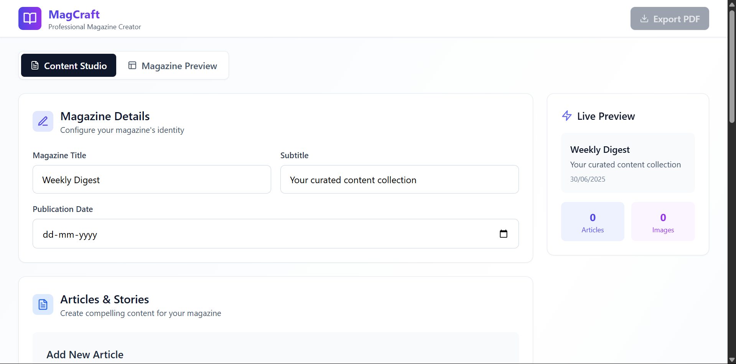This screenshot has height=364, width=736.
Task: Click into the Subtitle text field
Action: (x=399, y=180)
